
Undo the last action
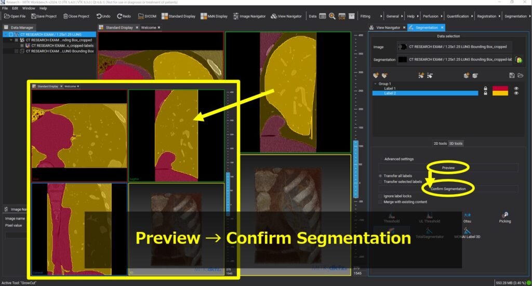103,16
